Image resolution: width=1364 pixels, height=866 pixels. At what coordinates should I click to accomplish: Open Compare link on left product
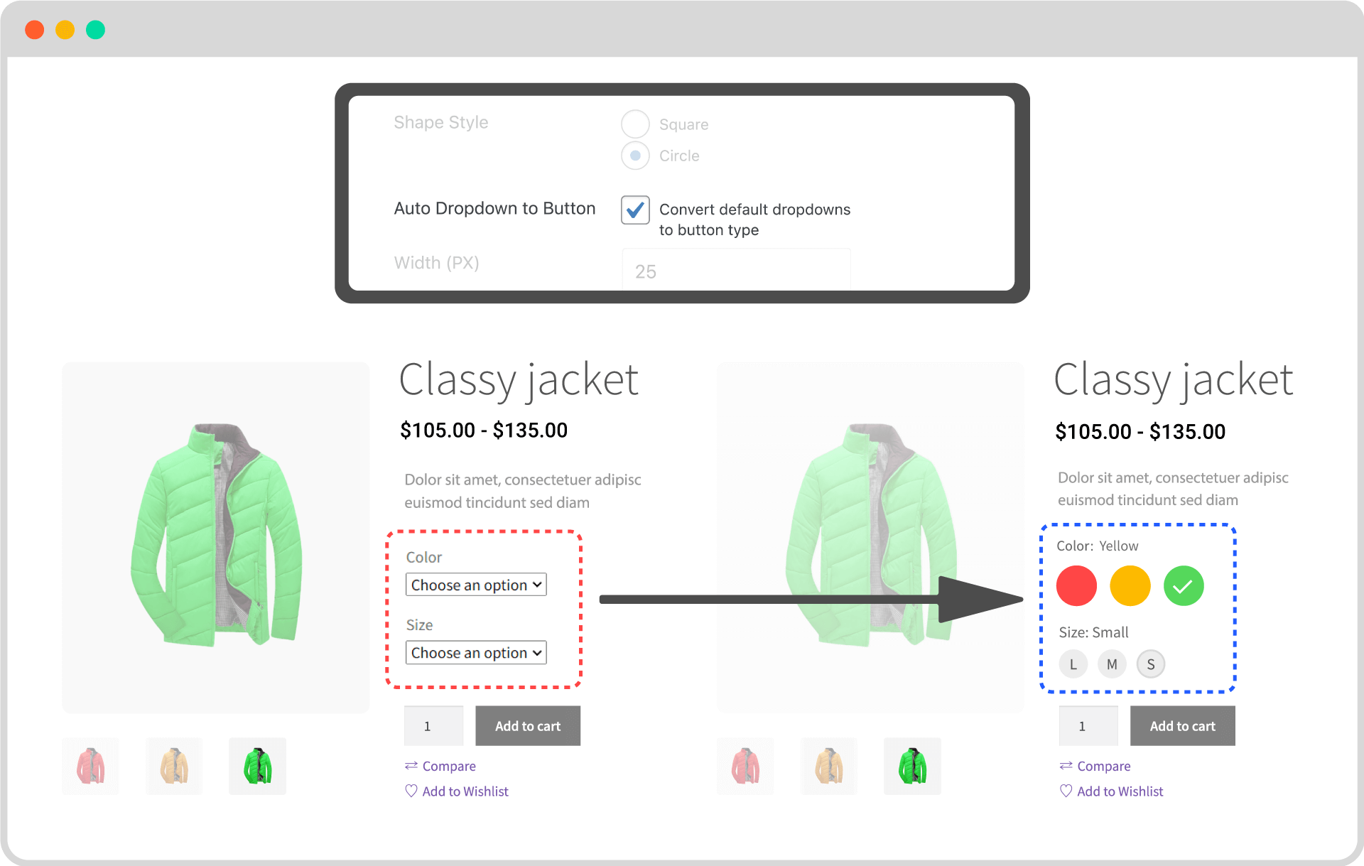tap(449, 766)
